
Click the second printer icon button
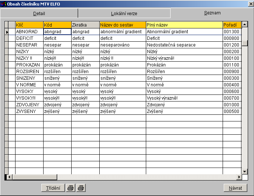click(81, 188)
